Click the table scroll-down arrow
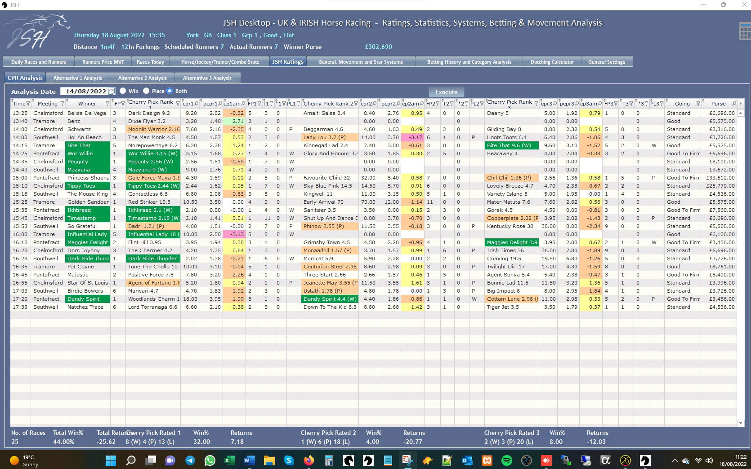This screenshot has width=751, height=469. pyautogui.click(x=741, y=423)
